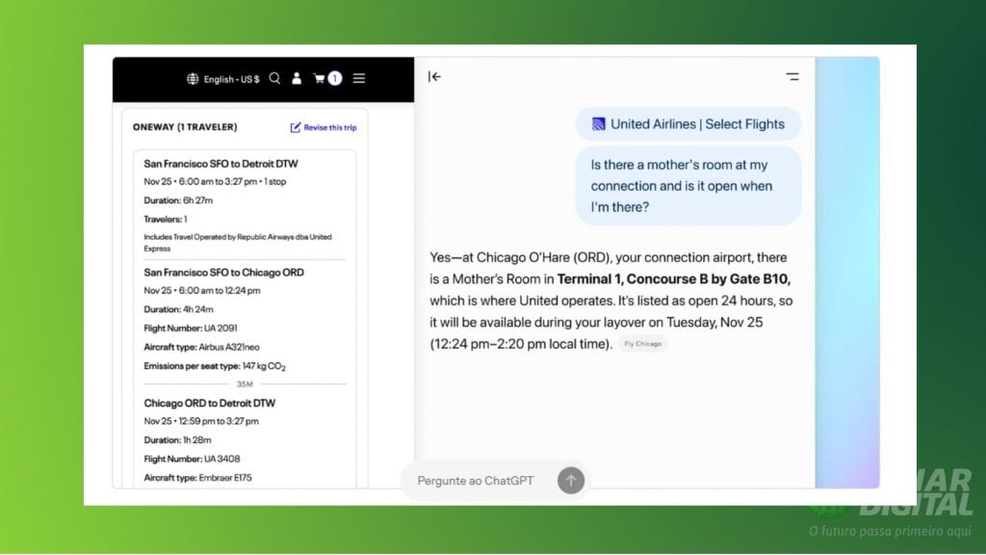Click the ONEWAY (1 TRAVELER) heading
The height and width of the screenshot is (555, 986).
point(185,127)
